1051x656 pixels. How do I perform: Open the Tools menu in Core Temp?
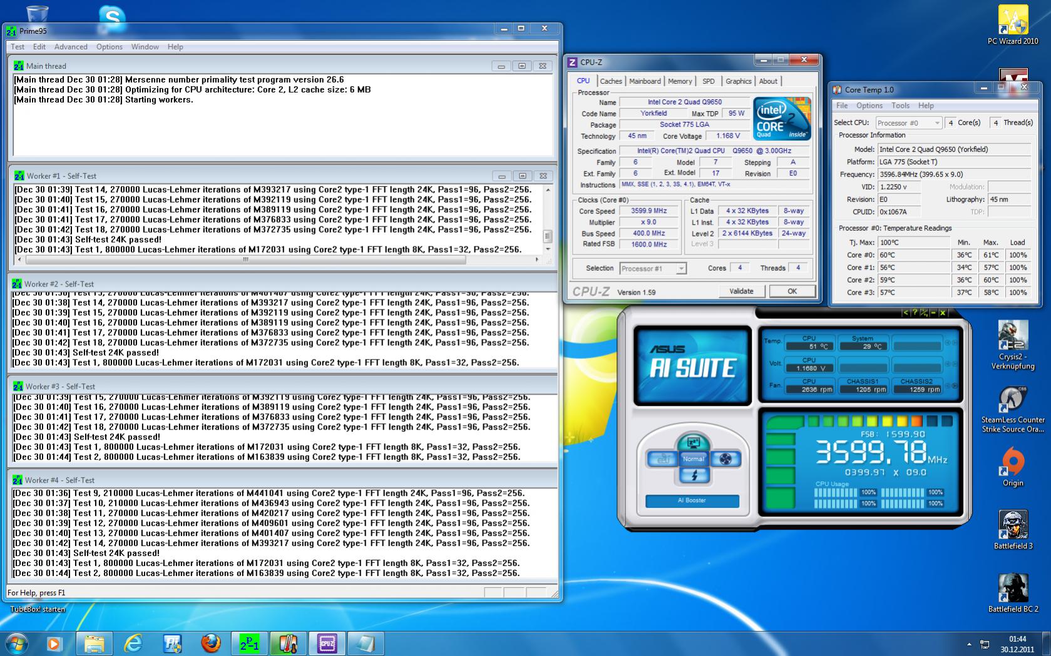[900, 106]
